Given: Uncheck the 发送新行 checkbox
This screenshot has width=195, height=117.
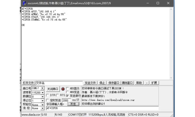Looking at the screenshot, I should [67, 96].
